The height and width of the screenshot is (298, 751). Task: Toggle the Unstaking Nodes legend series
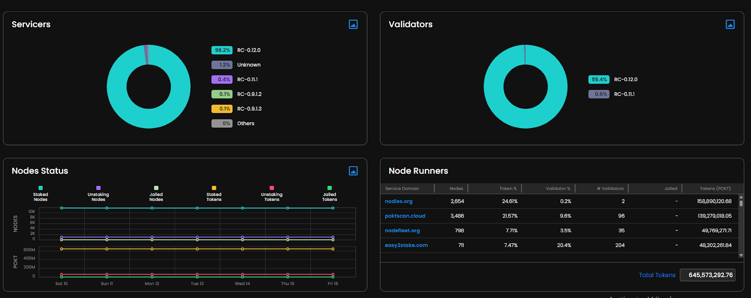98,194
